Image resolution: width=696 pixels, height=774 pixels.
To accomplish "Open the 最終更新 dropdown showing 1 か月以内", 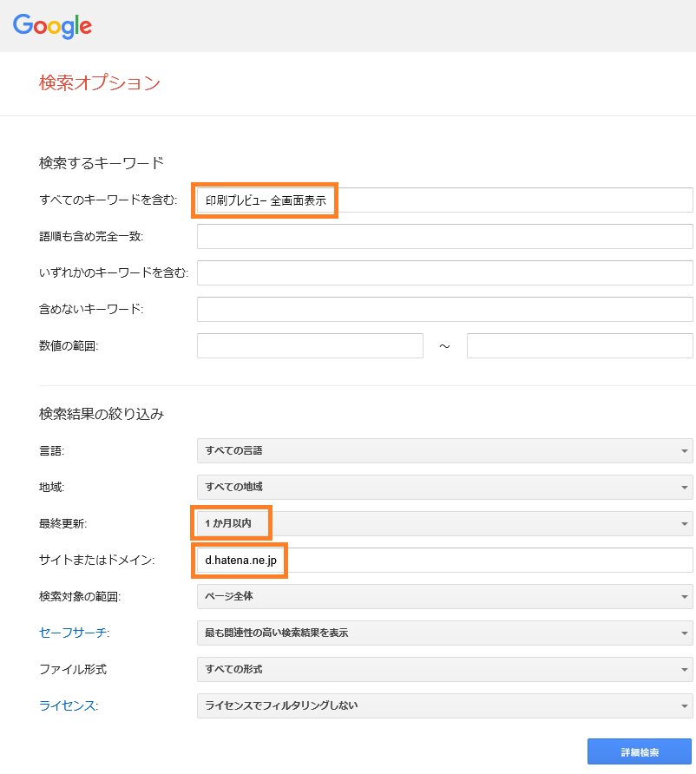I will (444, 524).
